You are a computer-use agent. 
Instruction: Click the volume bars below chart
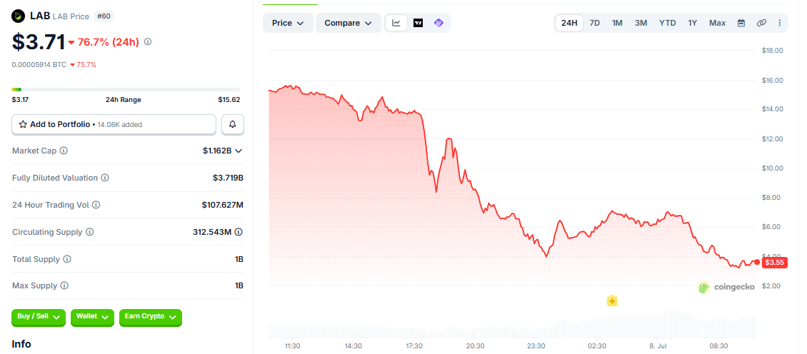513,324
